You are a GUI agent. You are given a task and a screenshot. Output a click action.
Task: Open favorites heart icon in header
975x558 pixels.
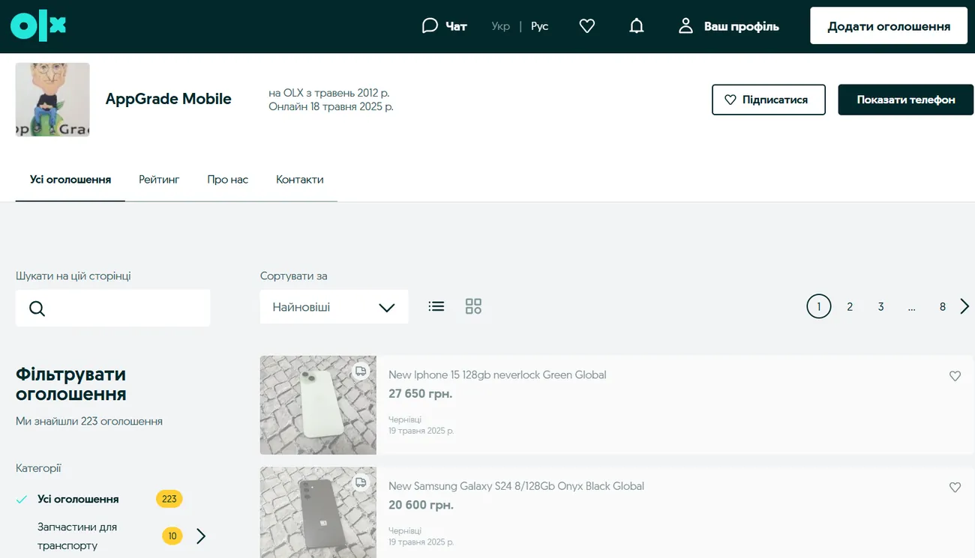587,26
